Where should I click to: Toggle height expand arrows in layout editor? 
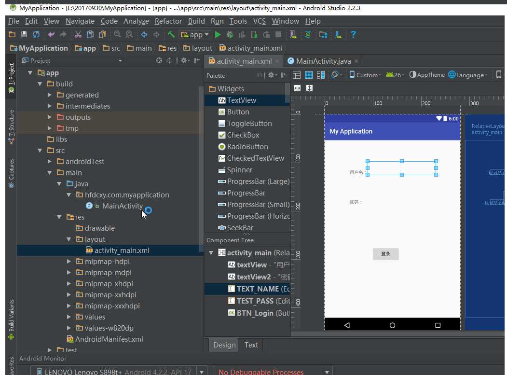click(x=309, y=88)
